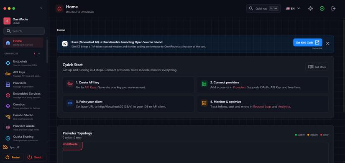Click the Point your client link icon
Screen dimensions: 345x163
tap(70, 103)
